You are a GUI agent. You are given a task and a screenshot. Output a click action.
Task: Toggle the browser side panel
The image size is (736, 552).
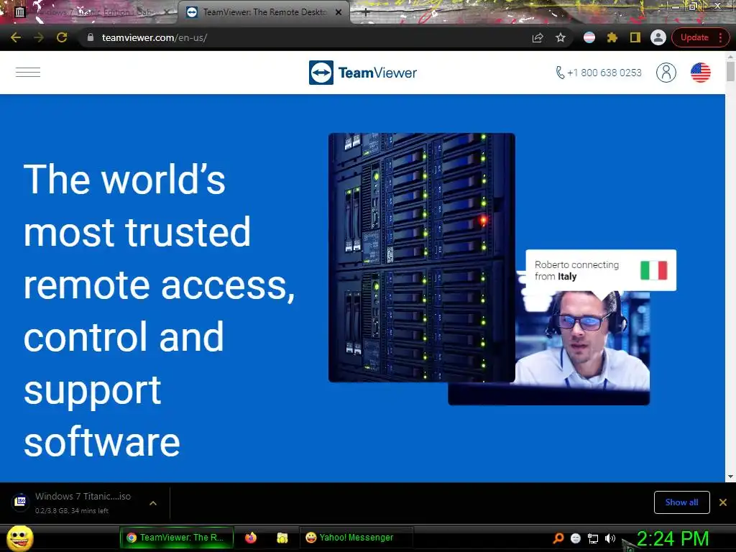tap(635, 37)
